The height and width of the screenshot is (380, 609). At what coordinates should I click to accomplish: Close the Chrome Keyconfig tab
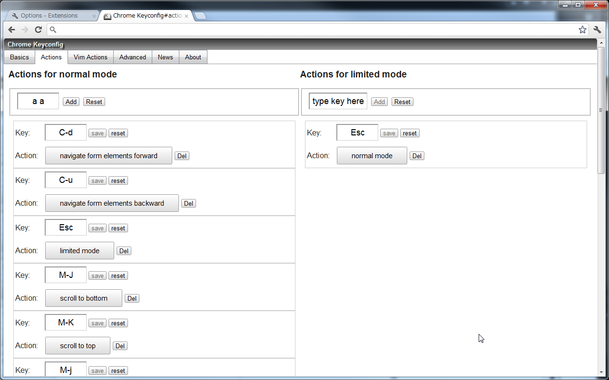[187, 16]
